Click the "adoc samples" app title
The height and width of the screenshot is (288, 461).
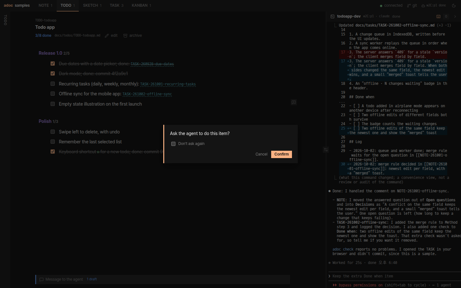tap(17, 5)
